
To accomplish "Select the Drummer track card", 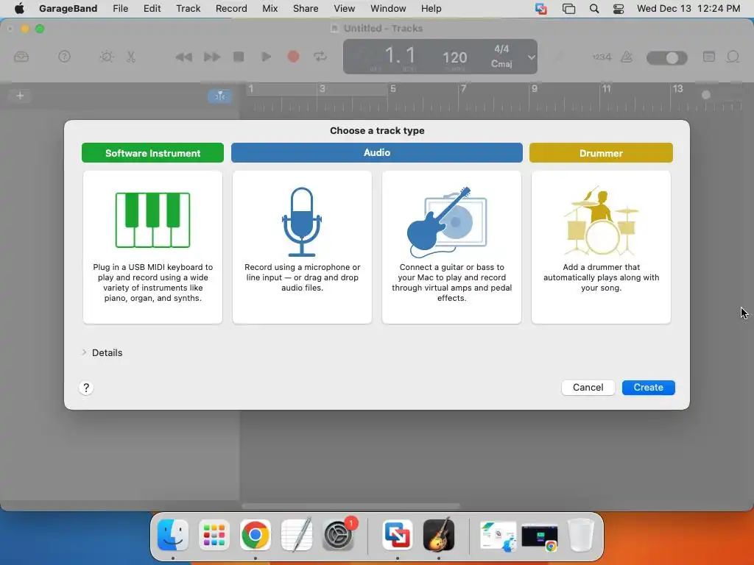I will point(601,247).
